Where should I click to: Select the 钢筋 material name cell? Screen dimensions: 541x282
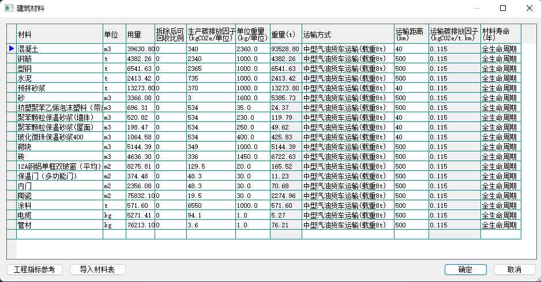point(59,59)
